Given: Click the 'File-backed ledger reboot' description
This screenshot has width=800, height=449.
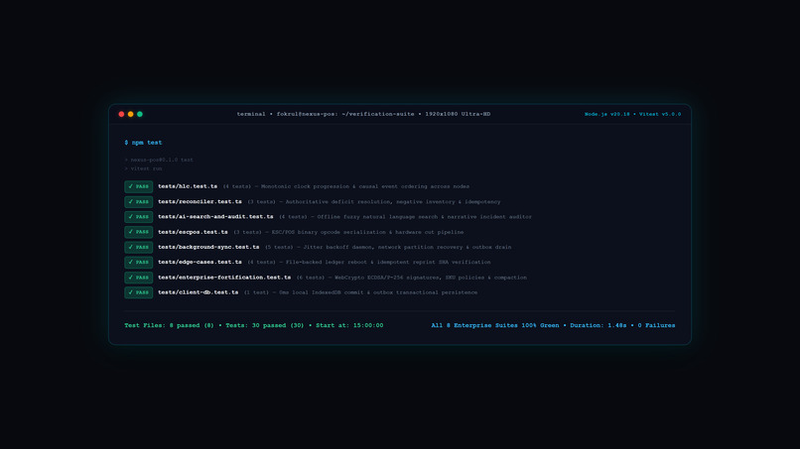Looking at the screenshot, I should 388,262.
